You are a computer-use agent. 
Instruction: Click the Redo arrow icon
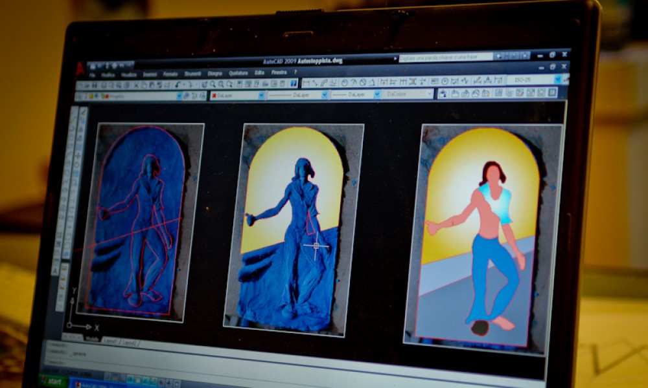[x=191, y=85]
